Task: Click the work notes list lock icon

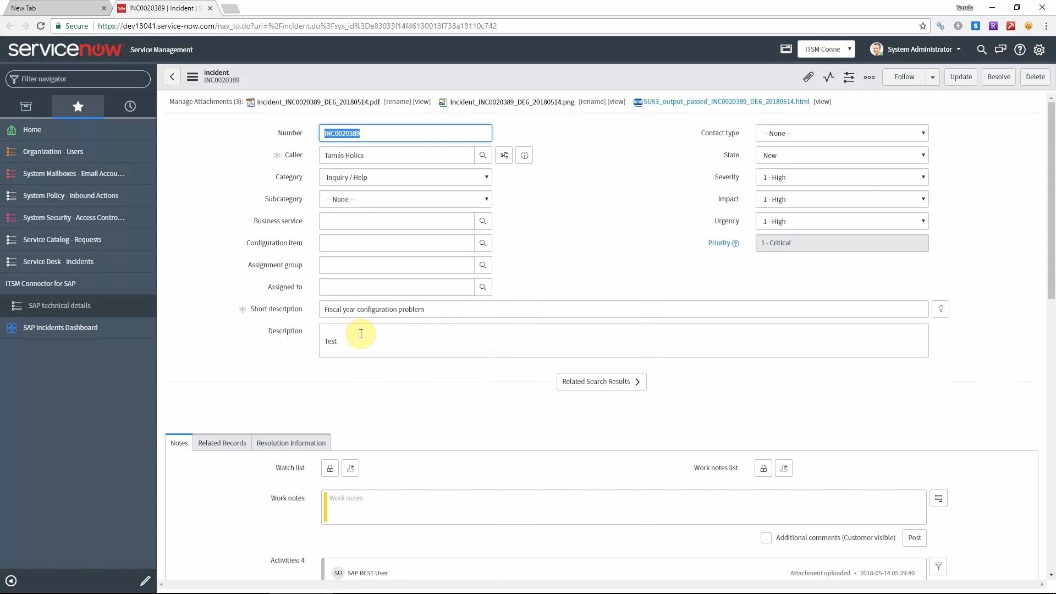Action: tap(764, 468)
